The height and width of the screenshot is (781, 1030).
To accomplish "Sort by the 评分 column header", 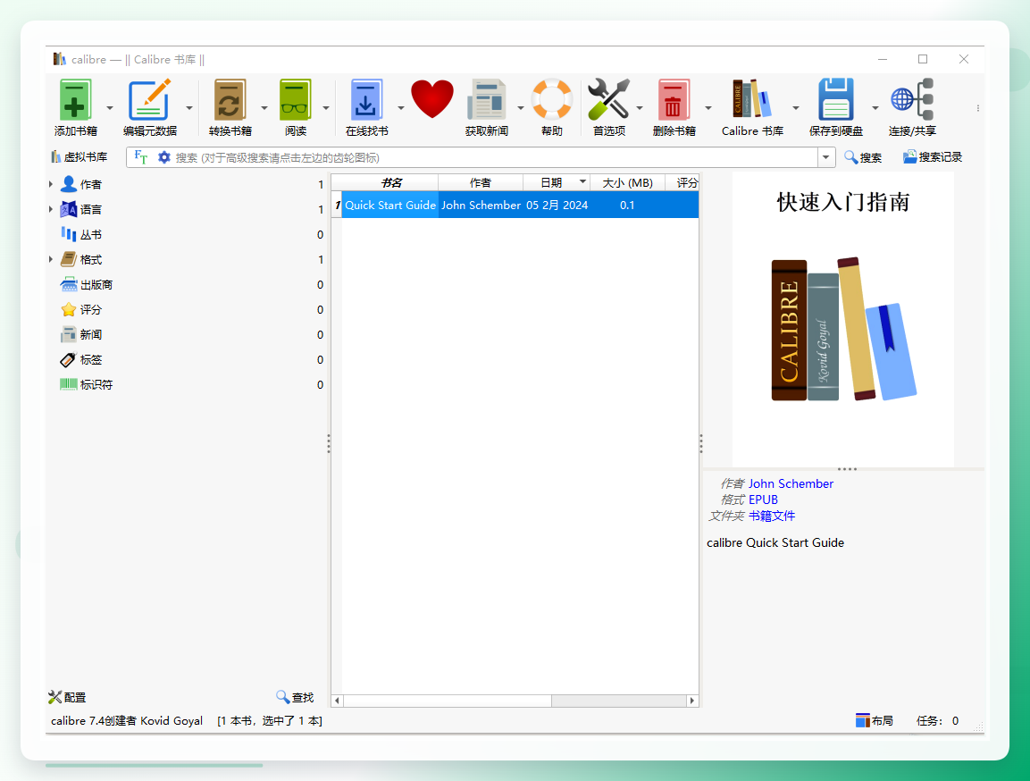I will point(682,182).
